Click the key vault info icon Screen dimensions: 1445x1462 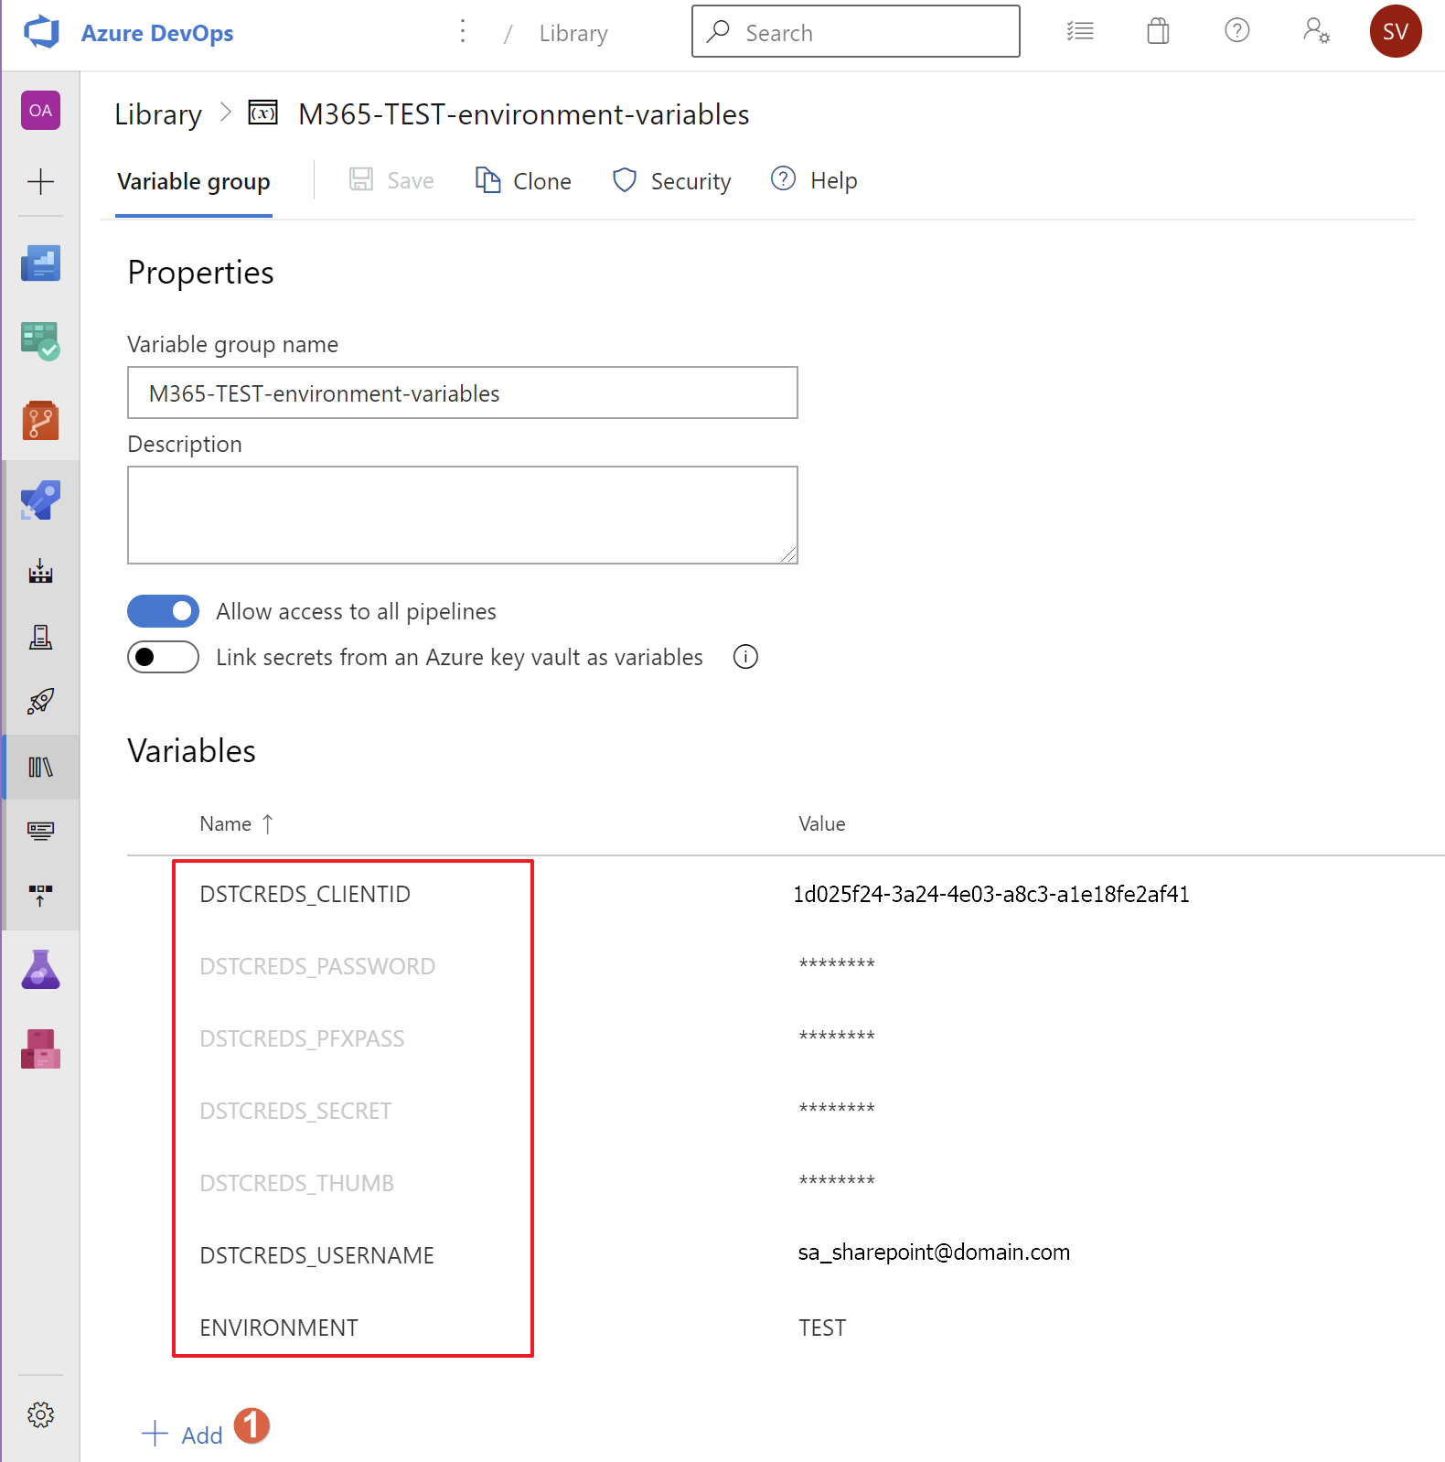pyautogui.click(x=746, y=657)
